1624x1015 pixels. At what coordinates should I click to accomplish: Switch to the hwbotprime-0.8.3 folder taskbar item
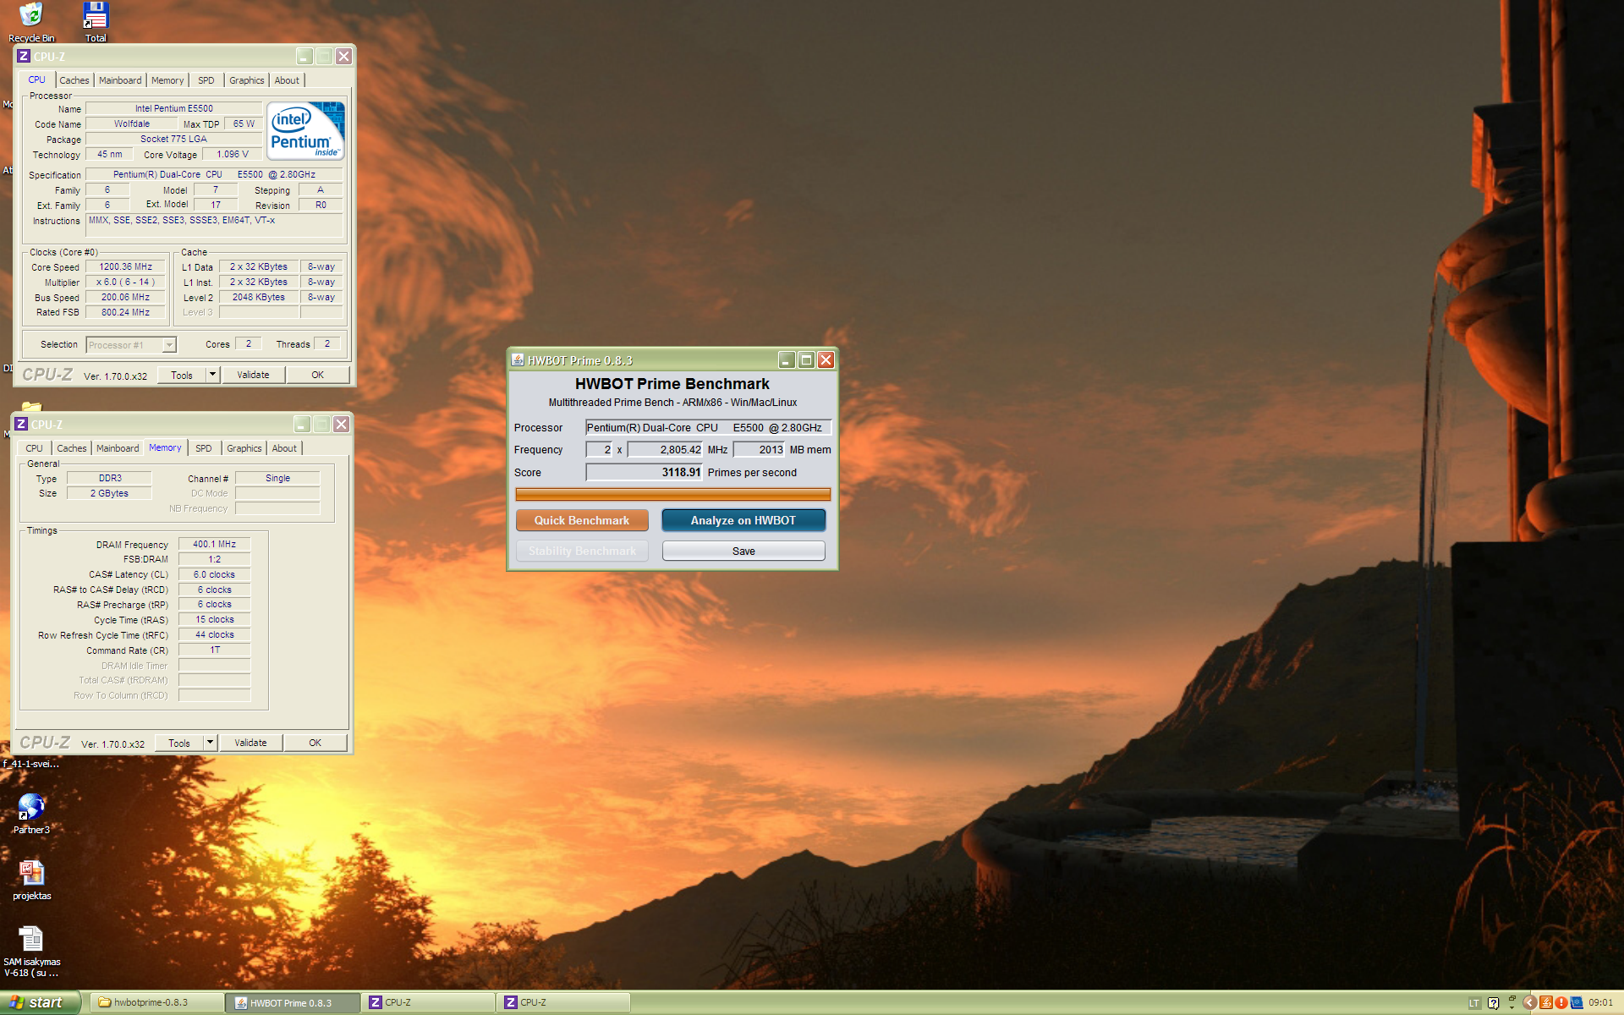156,1002
